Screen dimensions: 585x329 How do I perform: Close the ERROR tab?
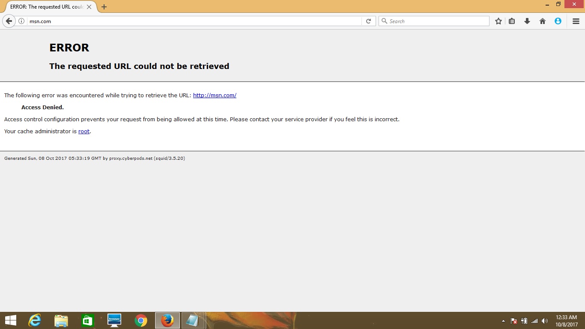tap(89, 7)
